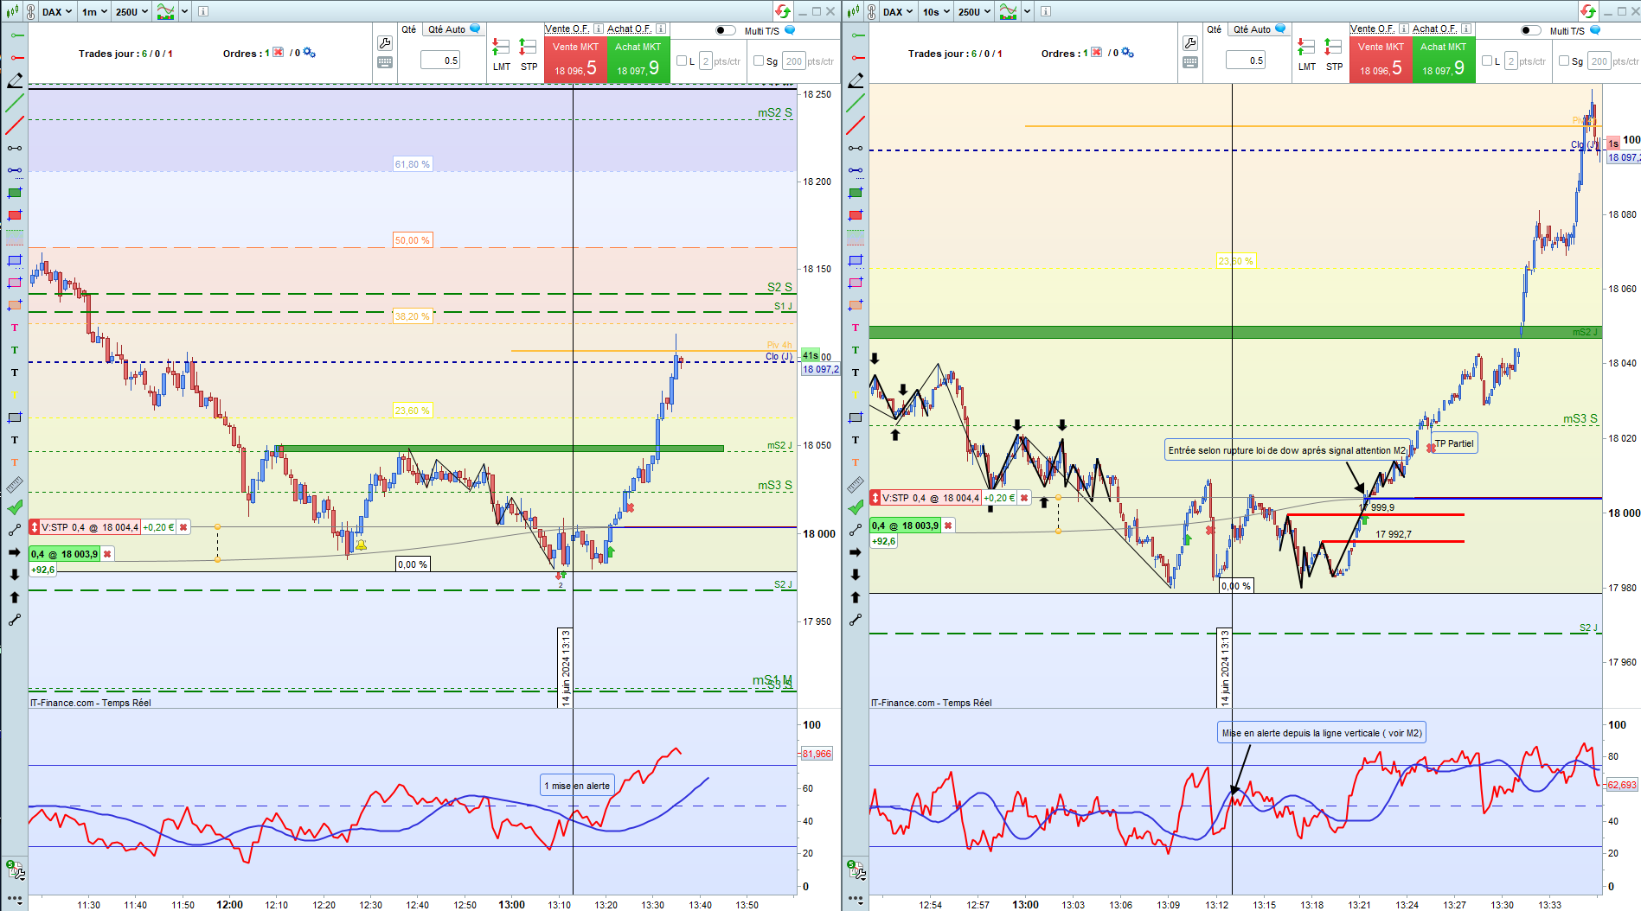Click the Qté tab in the right chart
This screenshot has height=911, width=1641.
tap(1215, 29)
